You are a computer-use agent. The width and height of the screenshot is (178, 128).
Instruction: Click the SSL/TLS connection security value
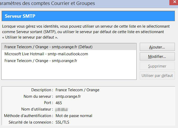coord(63,122)
